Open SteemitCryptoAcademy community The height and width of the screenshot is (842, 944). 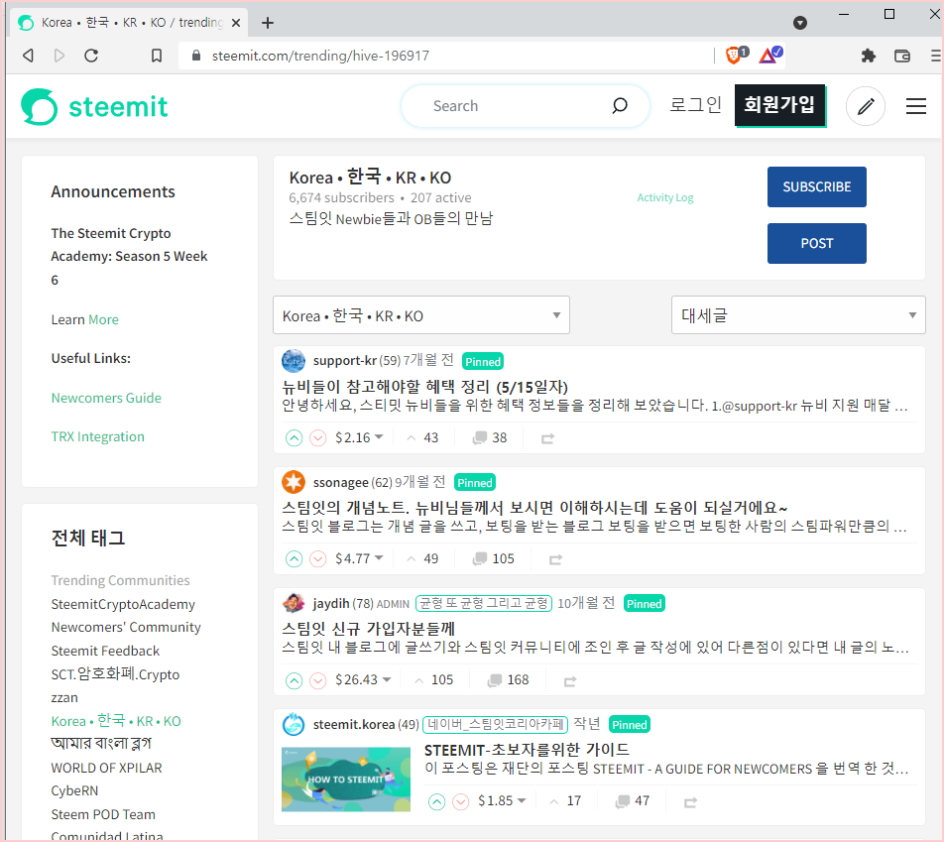click(x=123, y=604)
